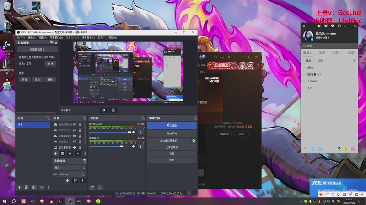Mute 麦克风/Aux with its speaker icon
This screenshot has width=366, height=205.
click(x=134, y=132)
